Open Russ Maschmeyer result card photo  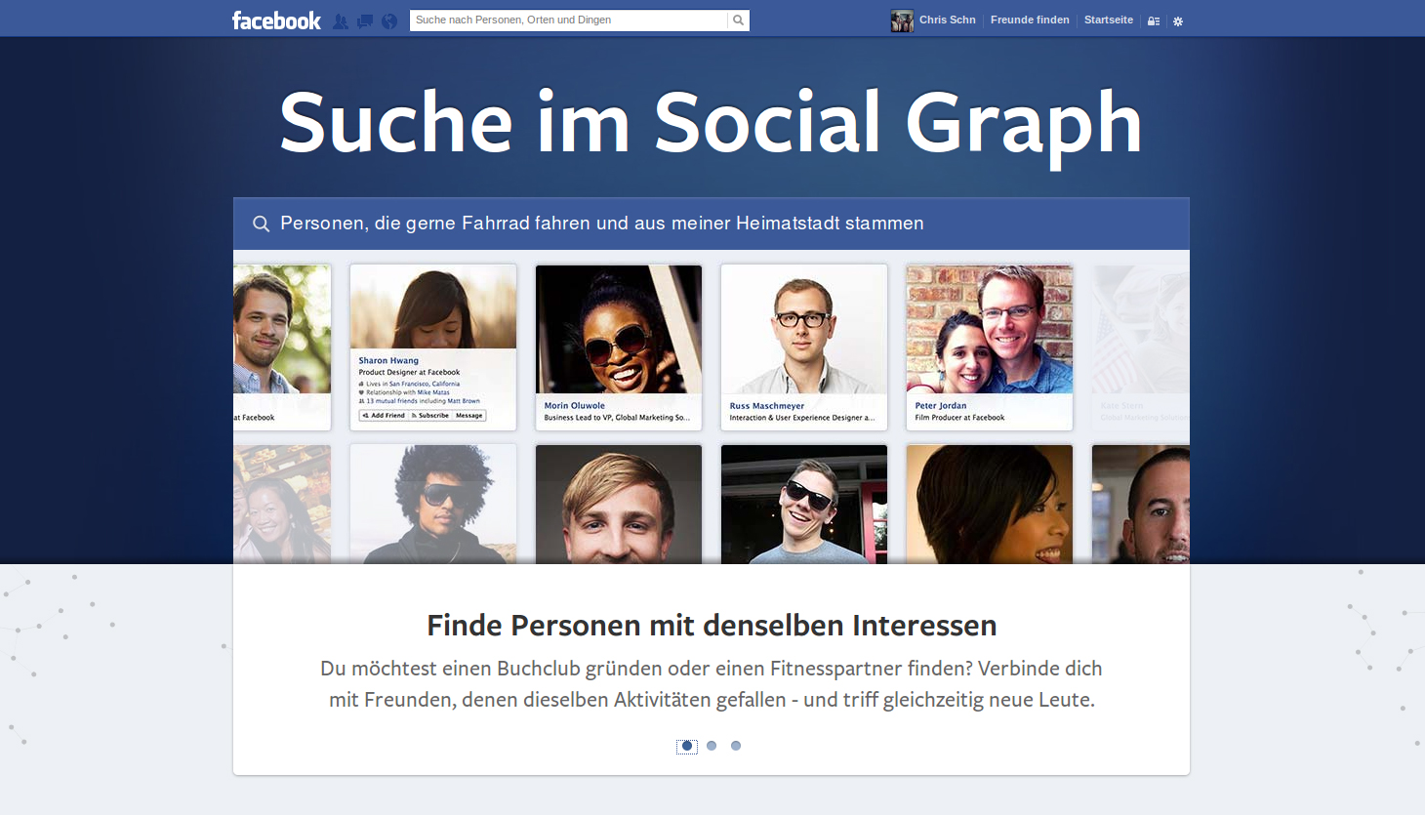[x=804, y=329]
